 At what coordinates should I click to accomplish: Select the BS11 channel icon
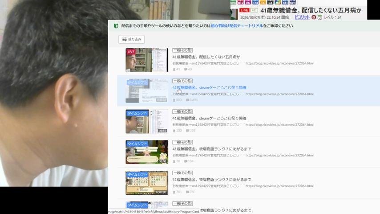(x=293, y=2)
